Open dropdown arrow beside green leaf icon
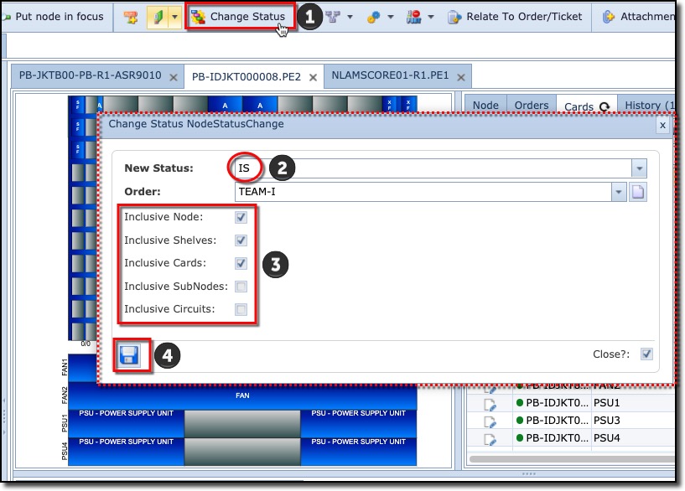Screen dimensions: 685x491 point(174,17)
